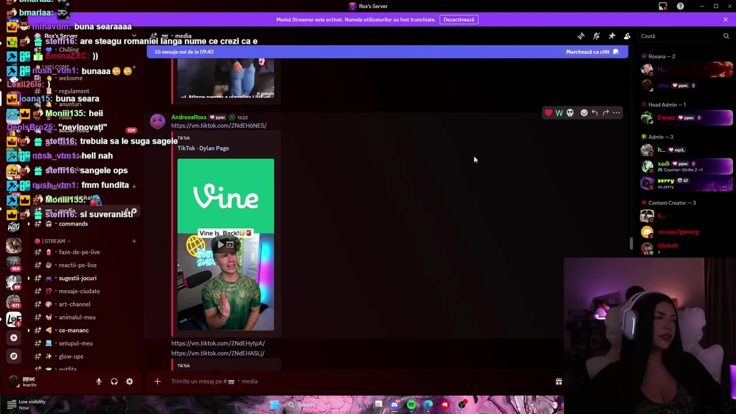Click the Dezactivează streamer mode button
Image resolution: width=736 pixels, height=414 pixels.
[459, 20]
